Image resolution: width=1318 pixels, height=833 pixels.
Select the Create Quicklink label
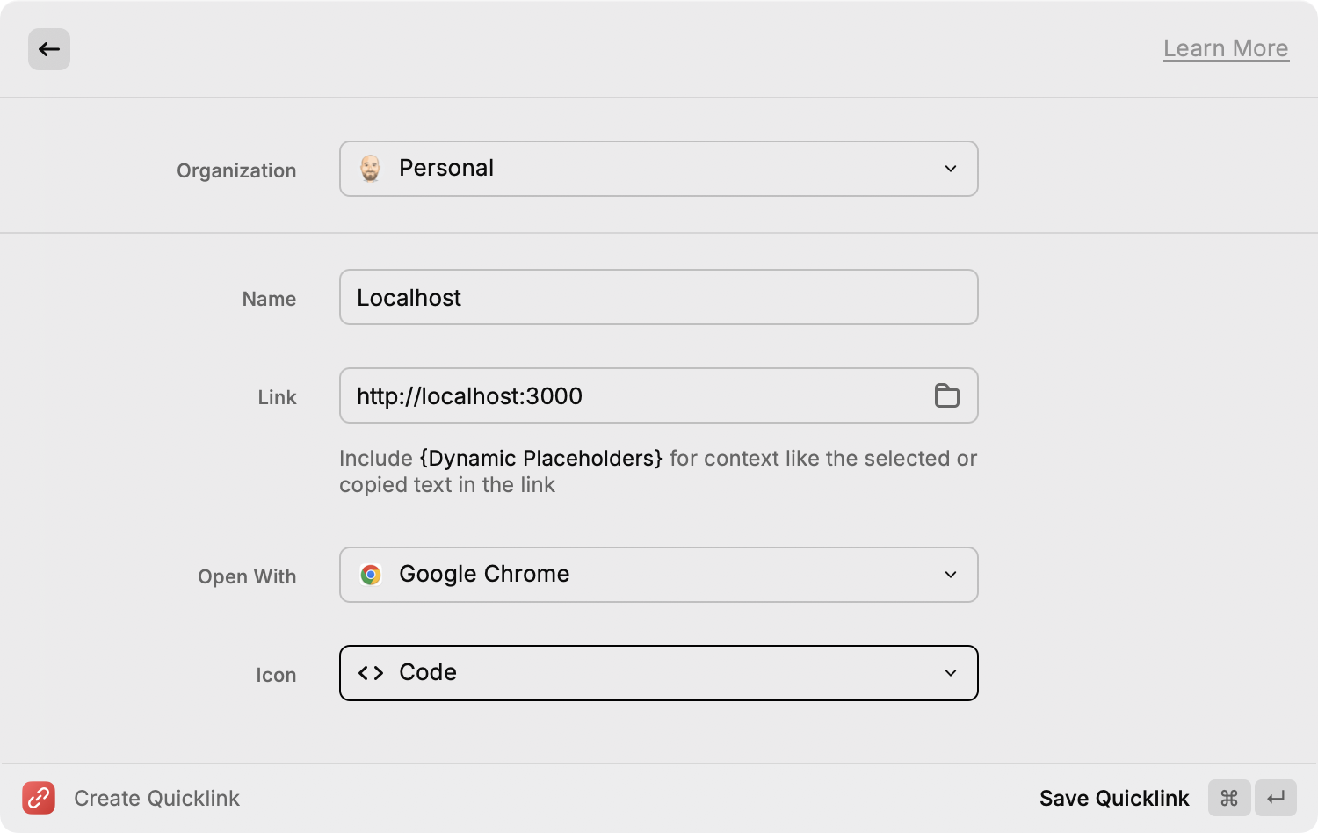tap(156, 798)
